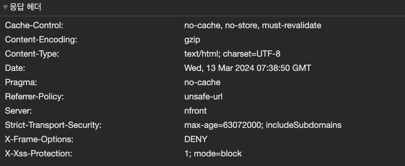The height and width of the screenshot is (166, 405).
Task: Click the unsafe-url value
Action: 204,97
